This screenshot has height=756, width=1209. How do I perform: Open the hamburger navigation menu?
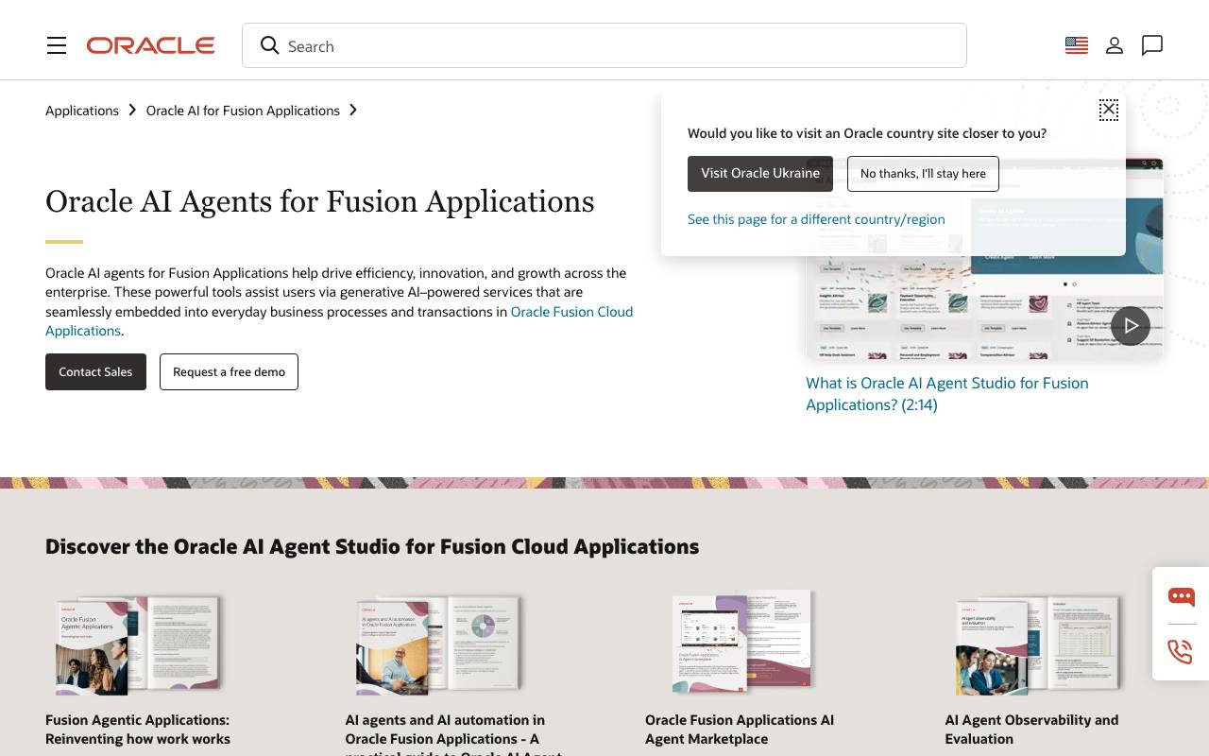pyautogui.click(x=57, y=45)
